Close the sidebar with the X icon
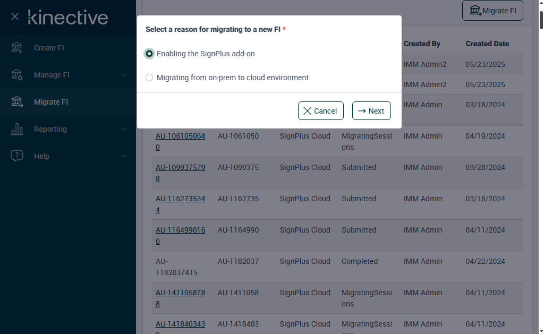 coord(14,16)
